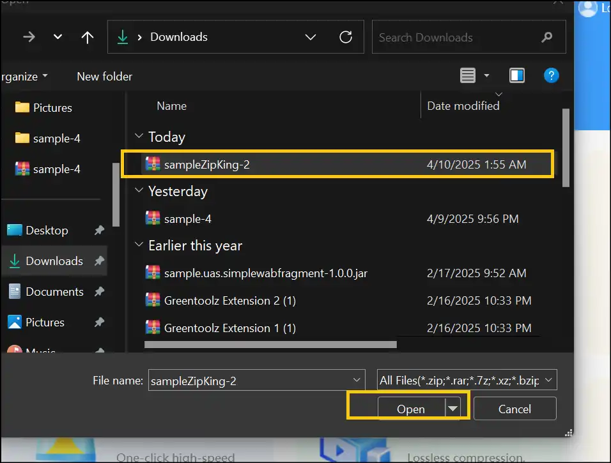The height and width of the screenshot is (463, 611).
Task: Open the blue Help icon
Action: pyautogui.click(x=551, y=75)
